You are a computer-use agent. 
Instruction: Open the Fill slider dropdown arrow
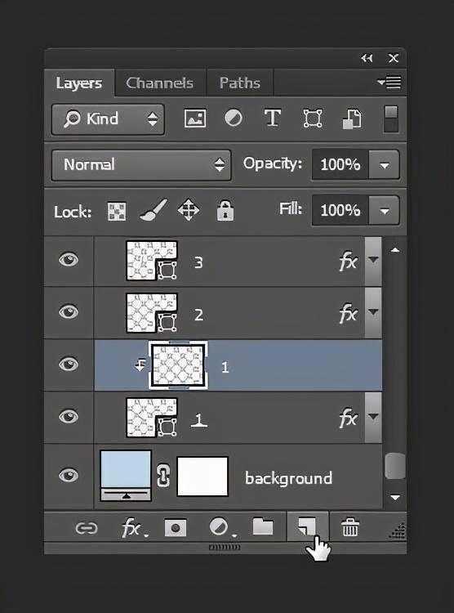pyautogui.click(x=384, y=210)
